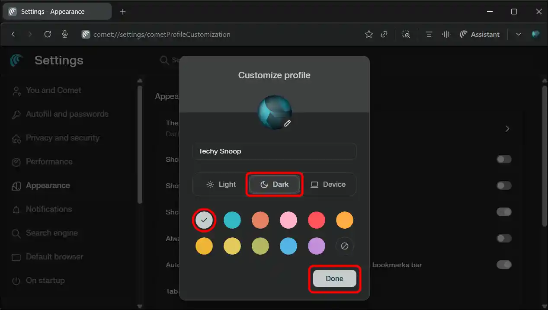Click the pencil icon to edit avatar

pyautogui.click(x=287, y=124)
